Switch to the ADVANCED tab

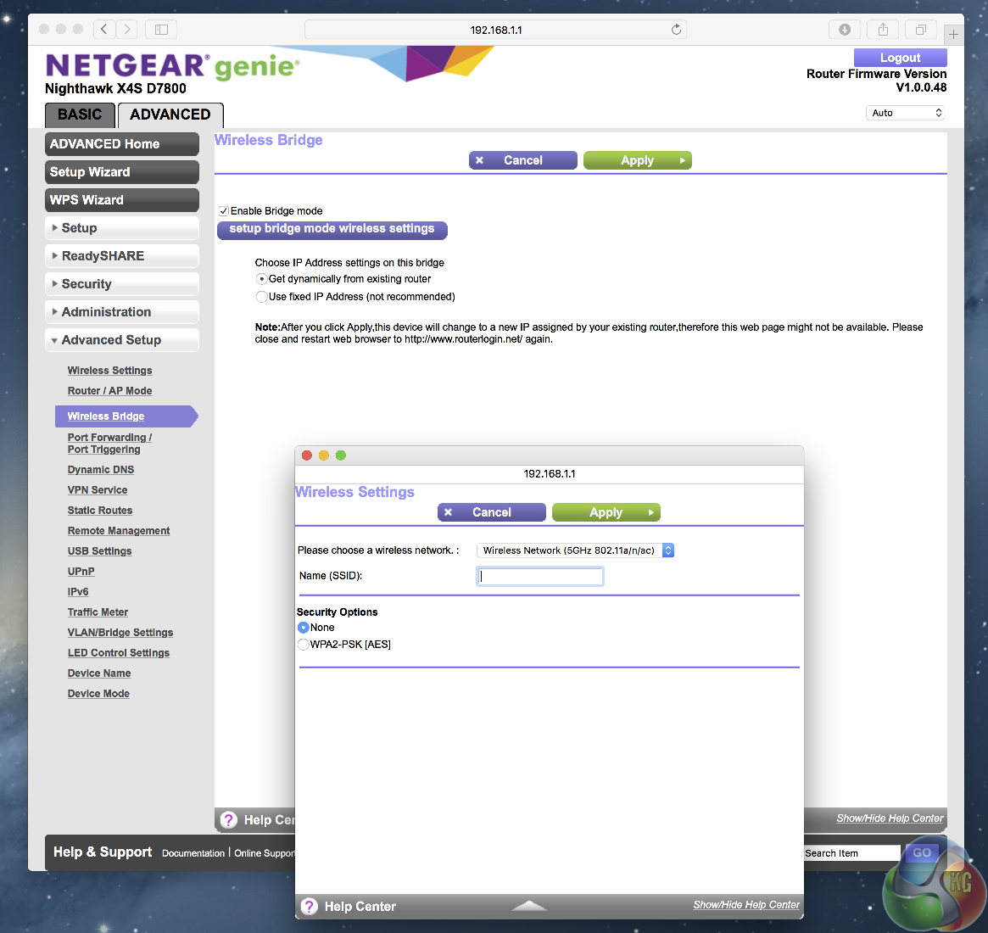170,115
